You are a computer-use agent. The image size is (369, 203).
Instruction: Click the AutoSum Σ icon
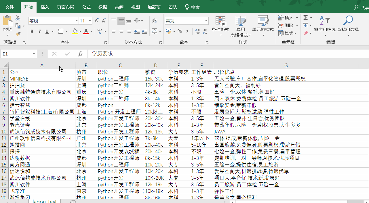coord(305,18)
